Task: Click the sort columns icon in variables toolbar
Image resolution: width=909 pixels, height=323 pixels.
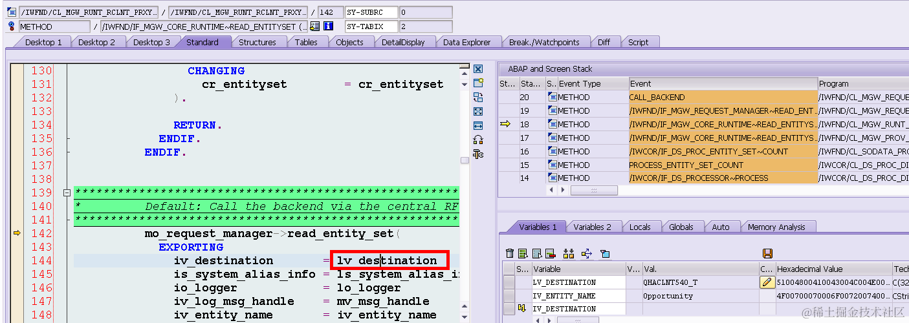Action: (x=569, y=254)
